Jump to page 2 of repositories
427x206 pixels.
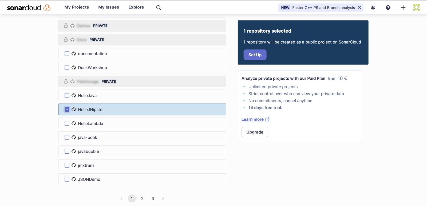tap(142, 199)
